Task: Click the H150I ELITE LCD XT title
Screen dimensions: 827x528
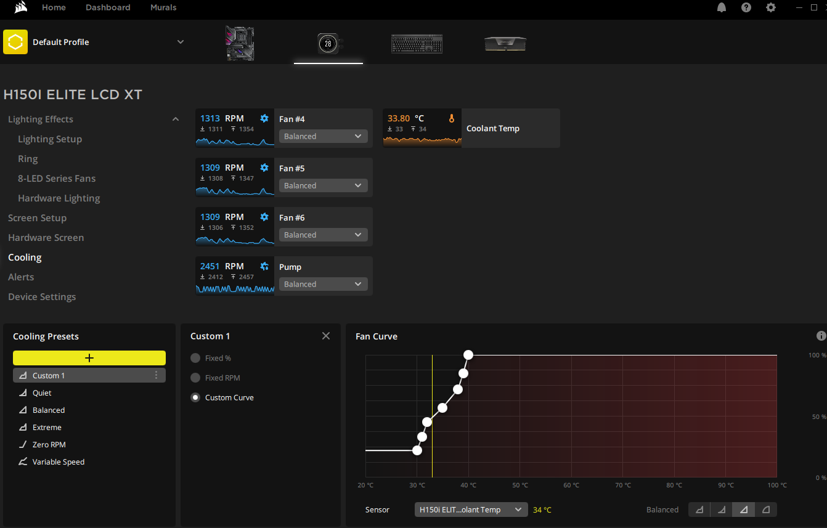Action: pos(73,94)
